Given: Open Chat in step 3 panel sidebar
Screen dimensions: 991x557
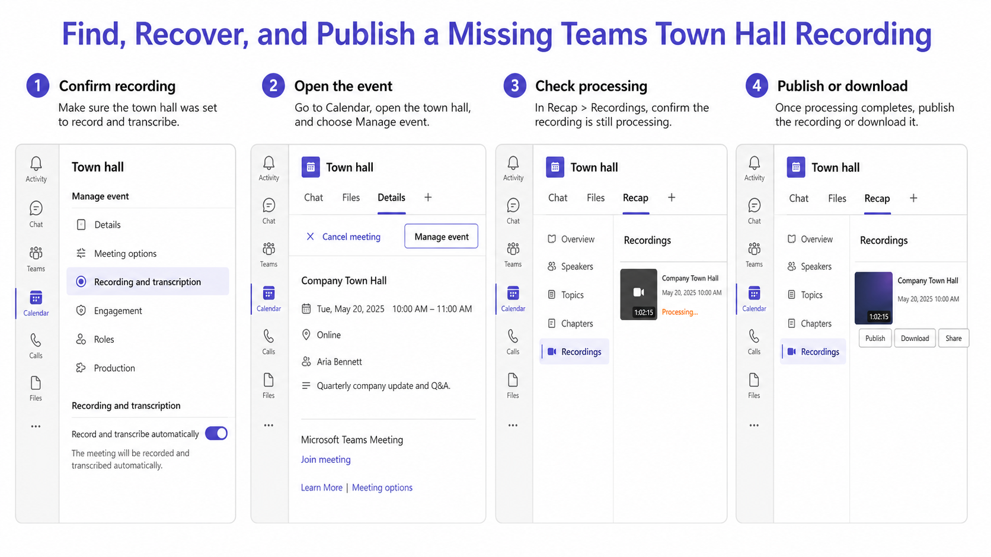Looking at the screenshot, I should (x=513, y=211).
